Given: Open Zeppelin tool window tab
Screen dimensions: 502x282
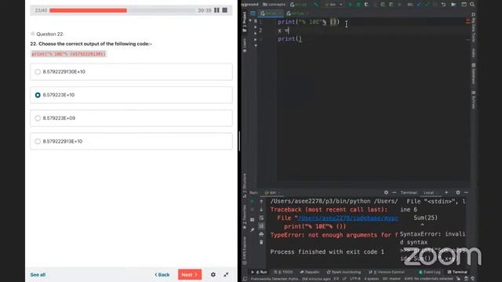Looking at the screenshot, I should click(x=310, y=272).
